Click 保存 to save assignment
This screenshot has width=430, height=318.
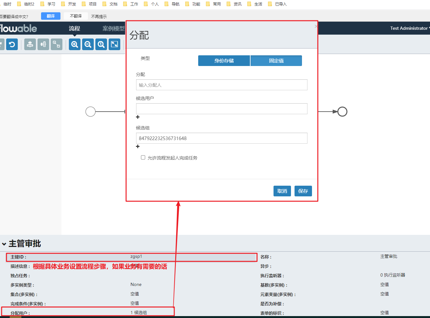(x=303, y=191)
